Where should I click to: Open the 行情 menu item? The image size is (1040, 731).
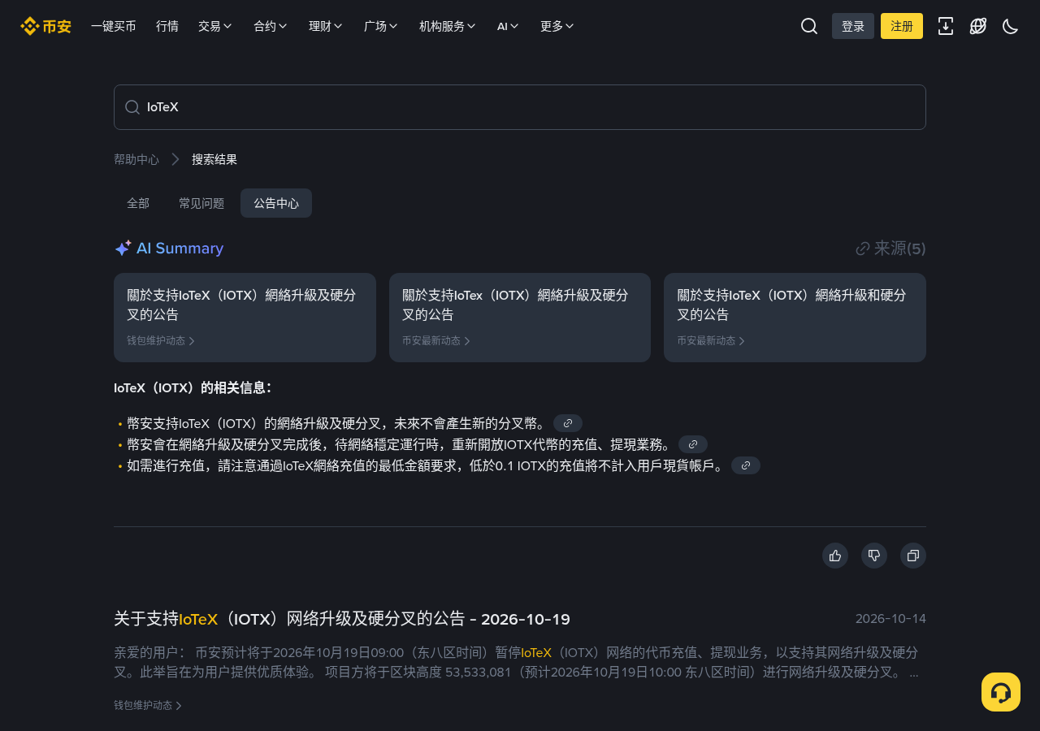pyautogui.click(x=167, y=26)
